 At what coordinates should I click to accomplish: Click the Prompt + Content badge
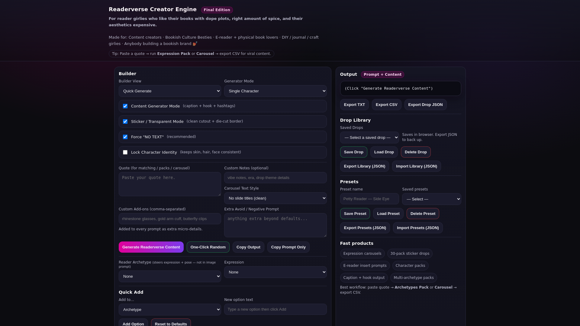tap(382, 75)
